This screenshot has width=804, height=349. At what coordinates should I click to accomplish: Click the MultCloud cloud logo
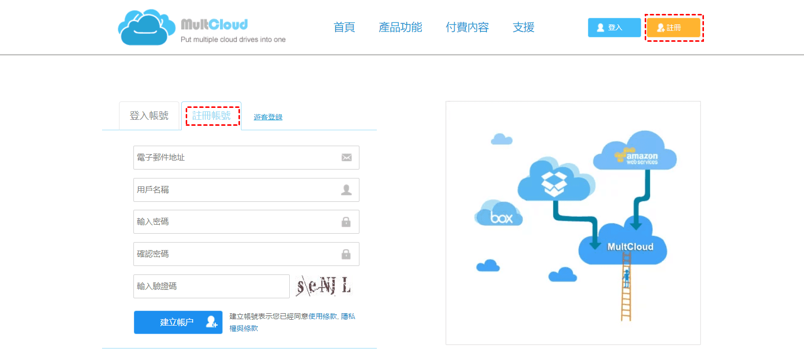click(146, 27)
